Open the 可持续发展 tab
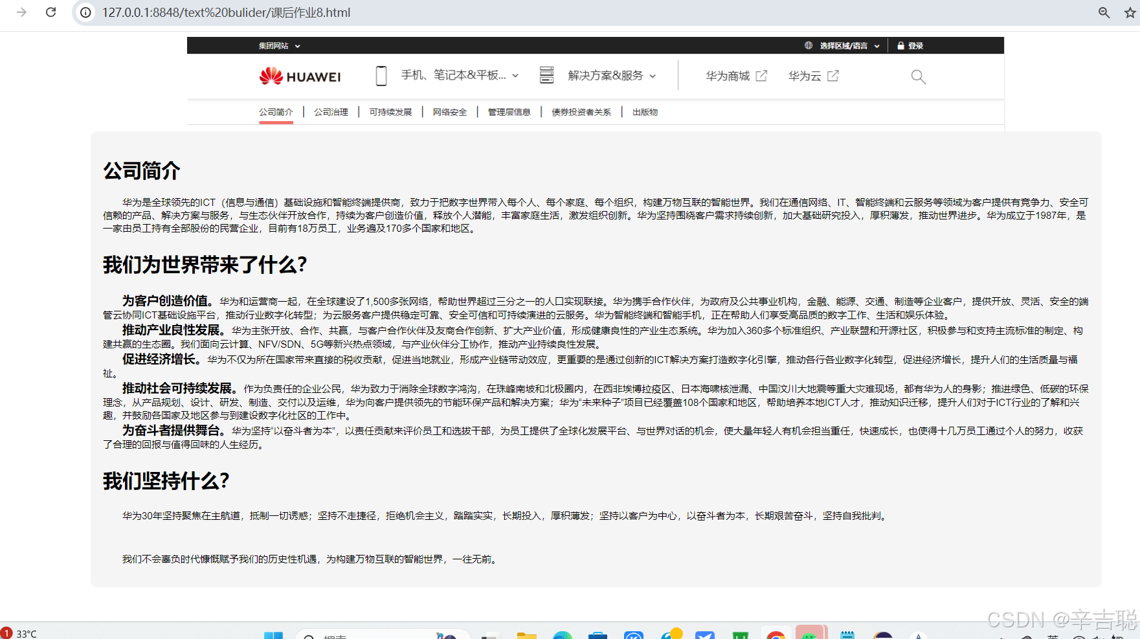 point(390,112)
